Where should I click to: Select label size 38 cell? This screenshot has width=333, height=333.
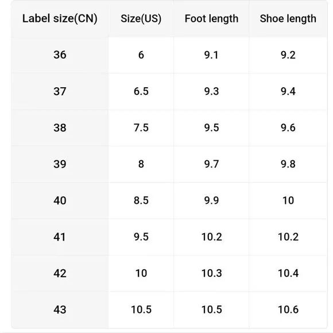[60, 128]
